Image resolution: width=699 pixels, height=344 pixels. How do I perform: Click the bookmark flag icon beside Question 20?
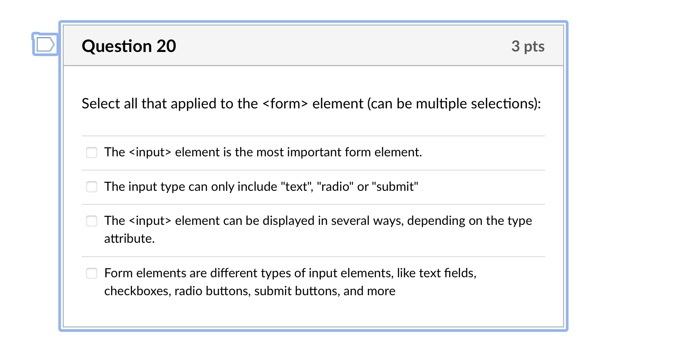(45, 44)
